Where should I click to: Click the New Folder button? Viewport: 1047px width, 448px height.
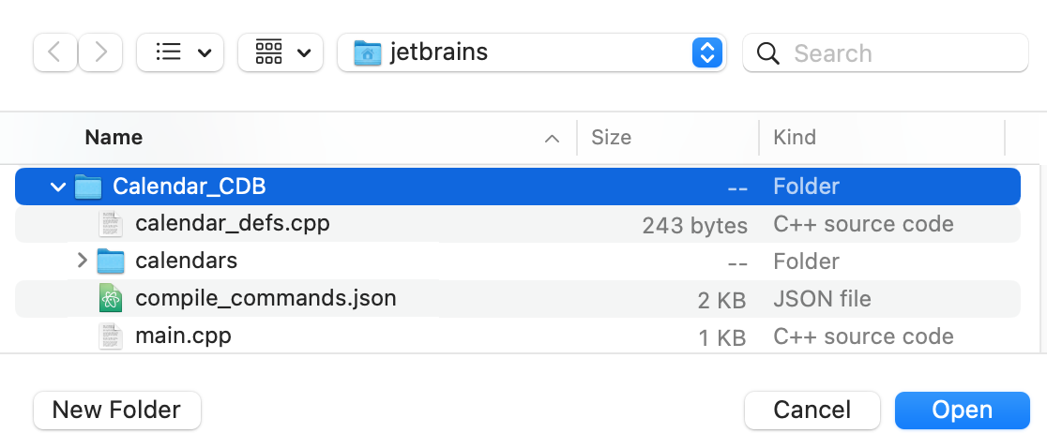(x=116, y=410)
